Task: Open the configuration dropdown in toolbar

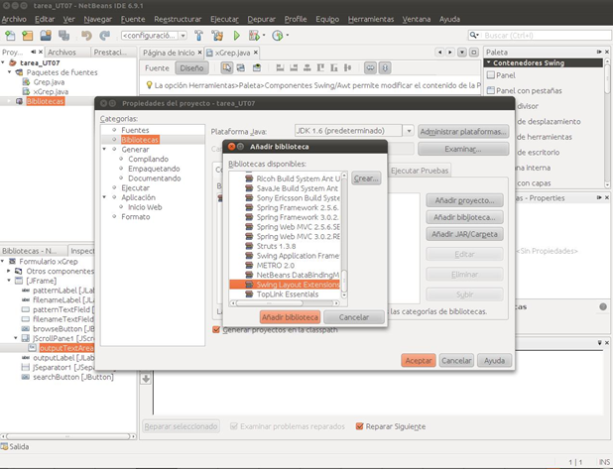Action: pyautogui.click(x=183, y=36)
